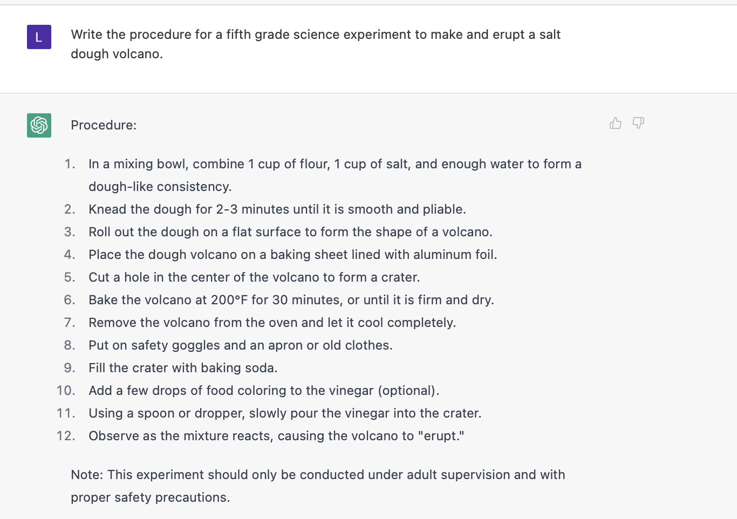Click the green ChatGPT logo avatar
The height and width of the screenshot is (519, 737).
coord(39,126)
